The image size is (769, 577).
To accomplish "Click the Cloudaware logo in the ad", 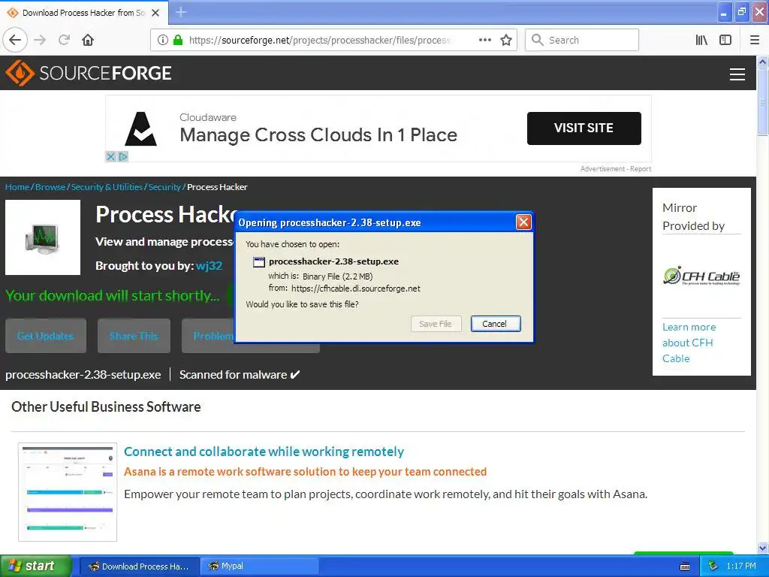I will coord(140,128).
